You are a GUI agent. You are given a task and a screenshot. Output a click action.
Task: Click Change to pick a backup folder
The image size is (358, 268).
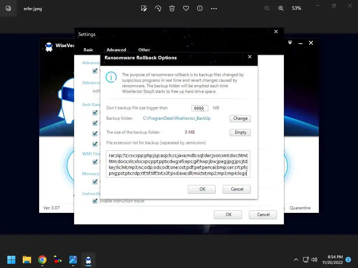240,119
